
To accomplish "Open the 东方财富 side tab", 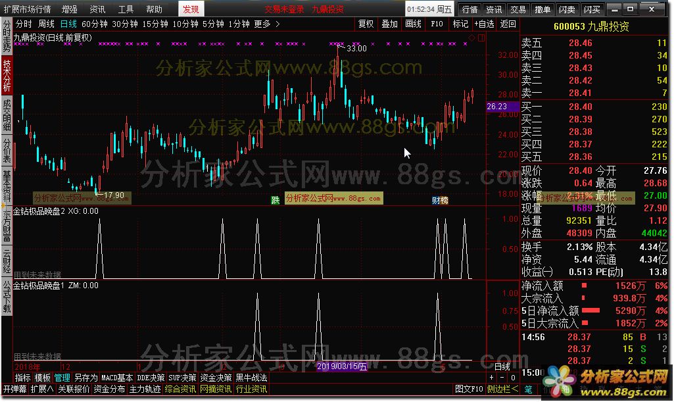I will pyautogui.click(x=7, y=226).
